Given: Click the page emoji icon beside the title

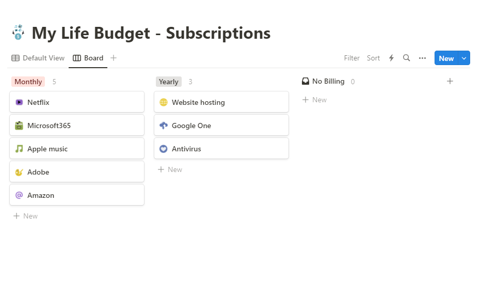Looking at the screenshot, I should pos(19,33).
